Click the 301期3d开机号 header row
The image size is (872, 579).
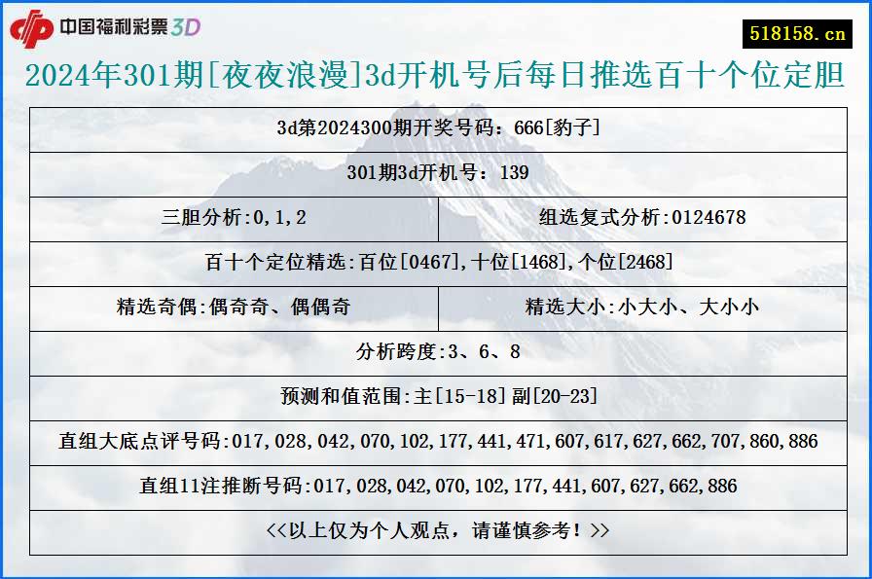coord(436,173)
